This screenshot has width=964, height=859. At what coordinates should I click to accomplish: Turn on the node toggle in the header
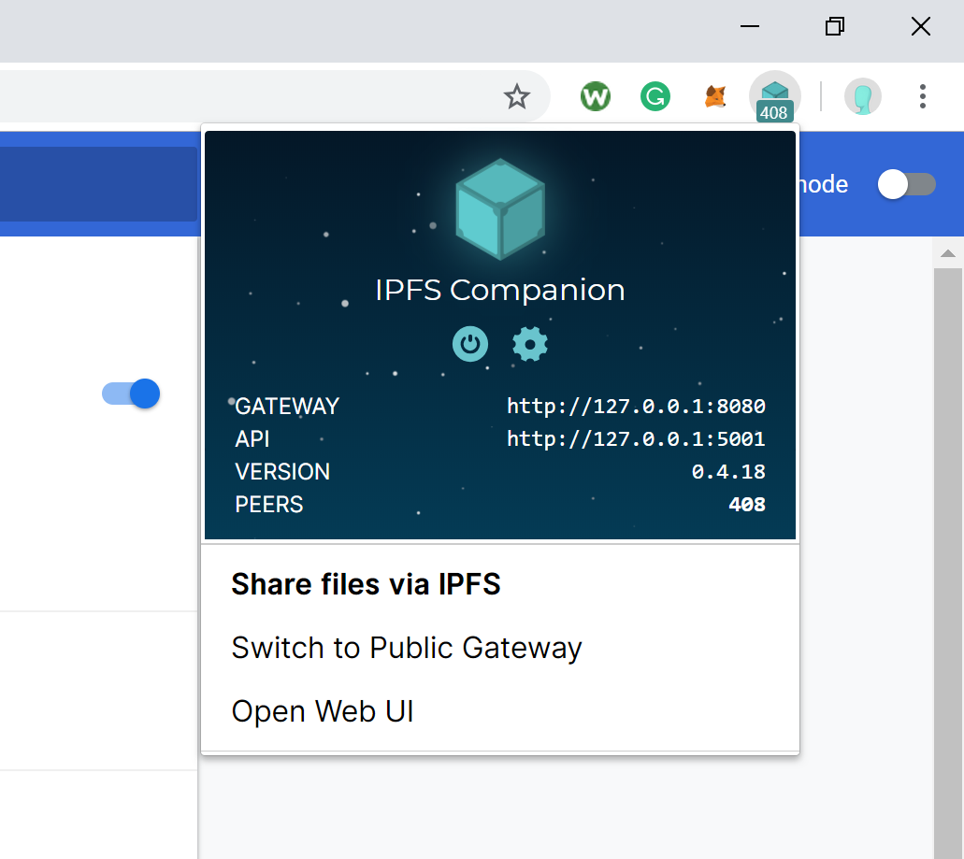coord(905,184)
